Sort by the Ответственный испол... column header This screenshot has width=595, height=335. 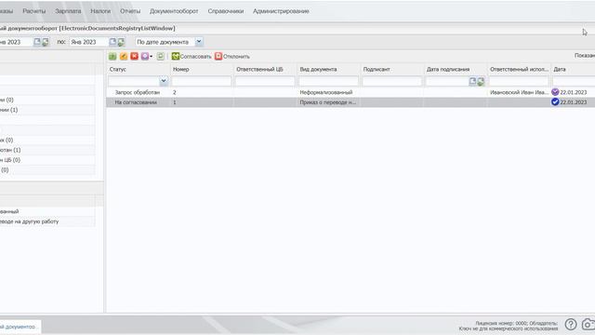coord(519,69)
